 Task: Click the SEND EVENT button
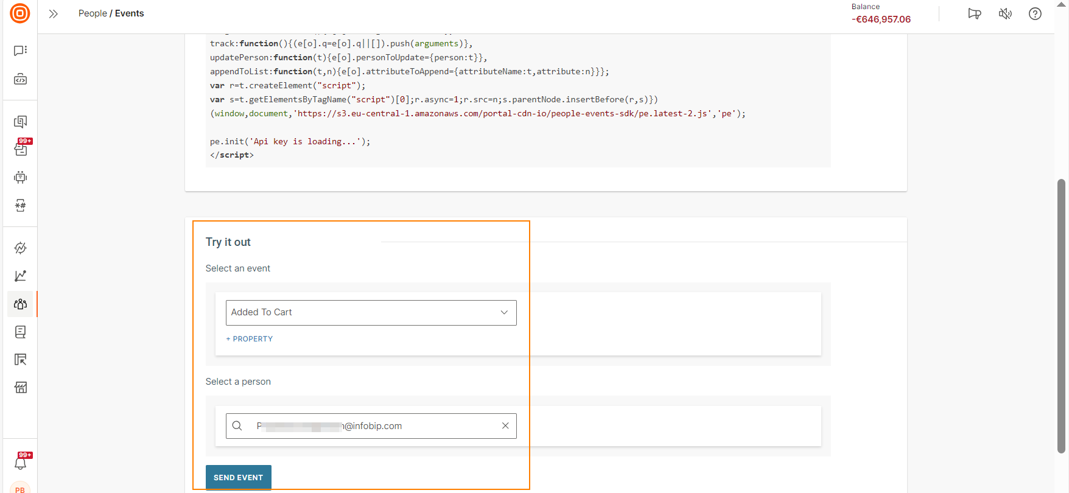tap(238, 478)
